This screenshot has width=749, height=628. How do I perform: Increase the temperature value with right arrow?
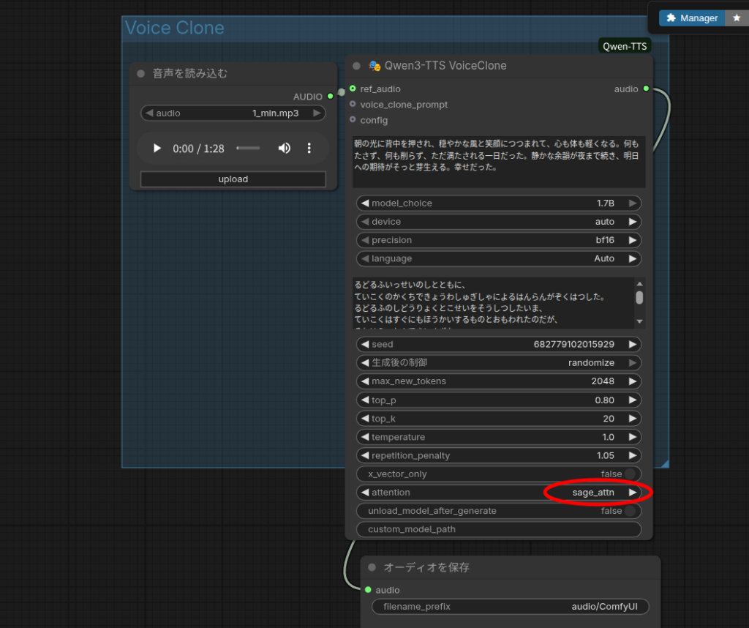point(633,437)
